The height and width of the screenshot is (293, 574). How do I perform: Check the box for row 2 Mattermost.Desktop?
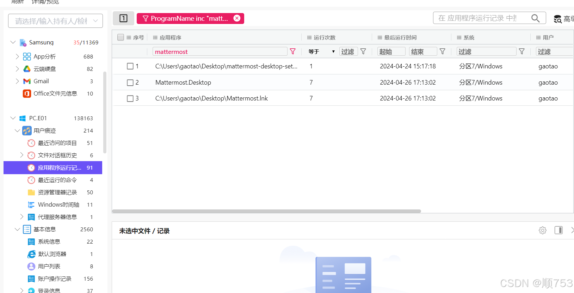pyautogui.click(x=130, y=83)
